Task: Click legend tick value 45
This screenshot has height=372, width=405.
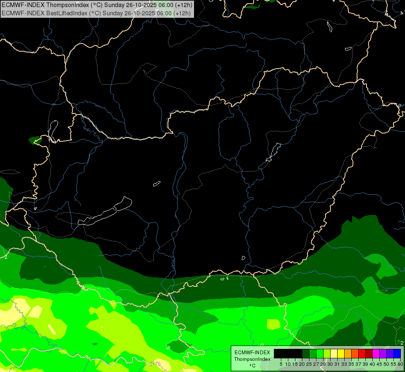Action: coord(379,364)
